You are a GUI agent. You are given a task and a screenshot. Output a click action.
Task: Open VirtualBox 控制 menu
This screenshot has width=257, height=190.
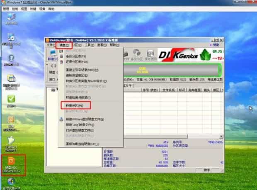coord(15,9)
